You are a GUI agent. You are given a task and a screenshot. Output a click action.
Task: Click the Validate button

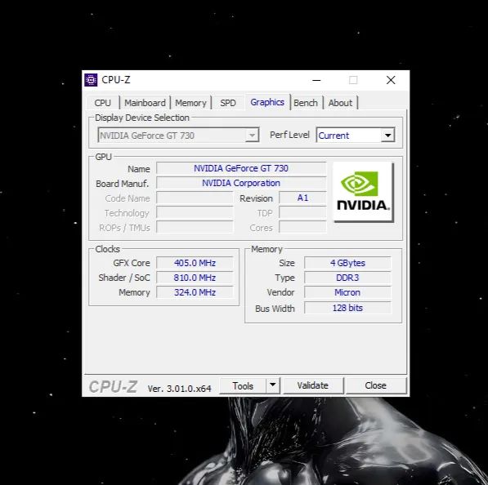(313, 386)
